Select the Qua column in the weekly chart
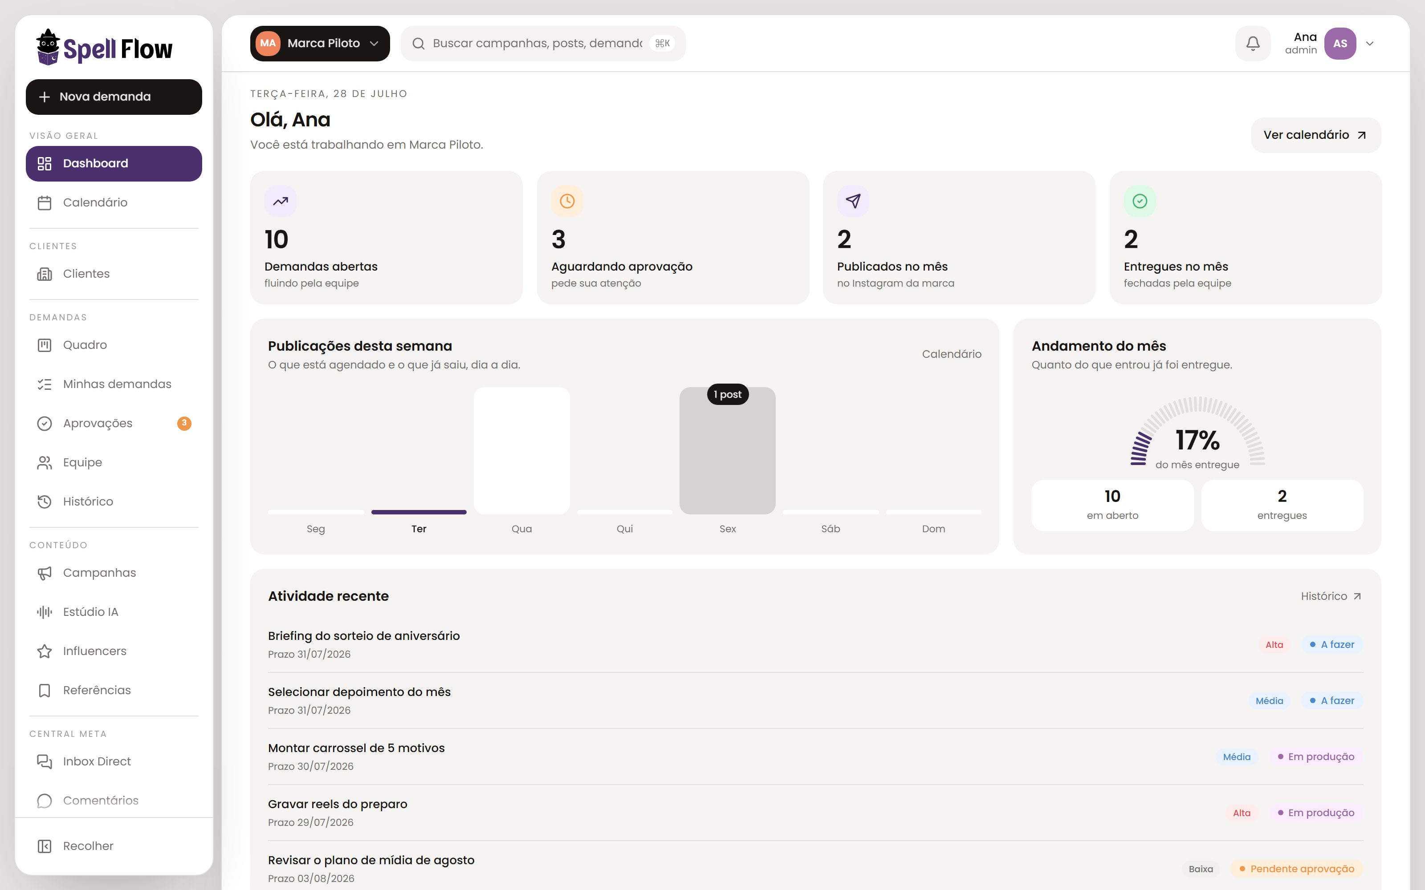 pyautogui.click(x=522, y=451)
